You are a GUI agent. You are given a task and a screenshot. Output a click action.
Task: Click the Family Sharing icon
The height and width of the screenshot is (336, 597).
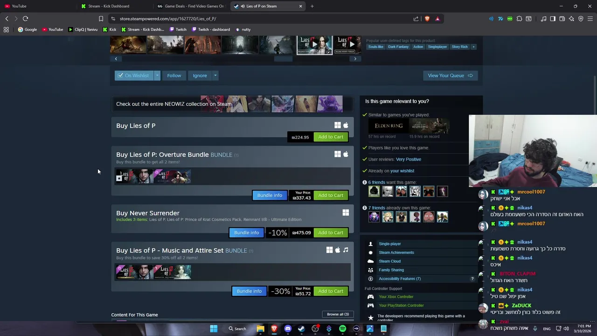coord(370,270)
